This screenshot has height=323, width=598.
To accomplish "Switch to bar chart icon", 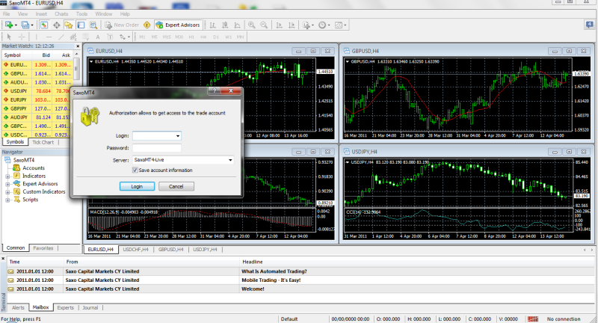I will pos(213,25).
